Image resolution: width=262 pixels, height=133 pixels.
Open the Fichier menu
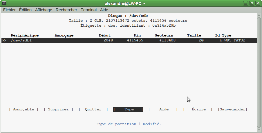(9, 10)
